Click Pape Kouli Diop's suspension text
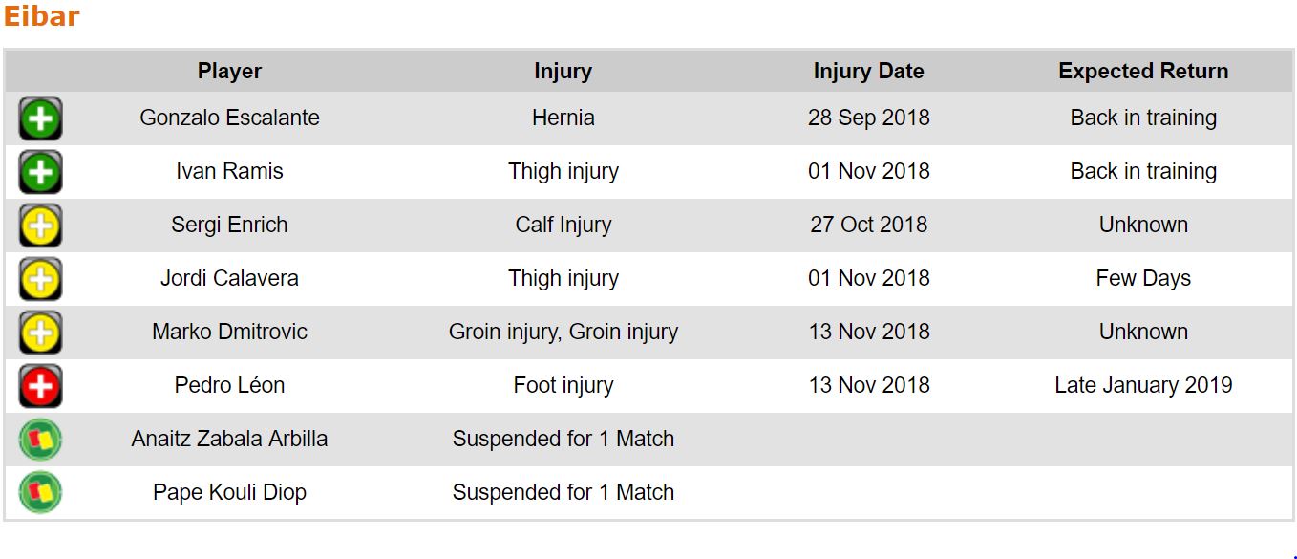Image resolution: width=1297 pixels, height=559 pixels. tap(563, 492)
